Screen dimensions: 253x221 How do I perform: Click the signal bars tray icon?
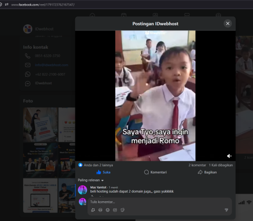(x=241, y=202)
